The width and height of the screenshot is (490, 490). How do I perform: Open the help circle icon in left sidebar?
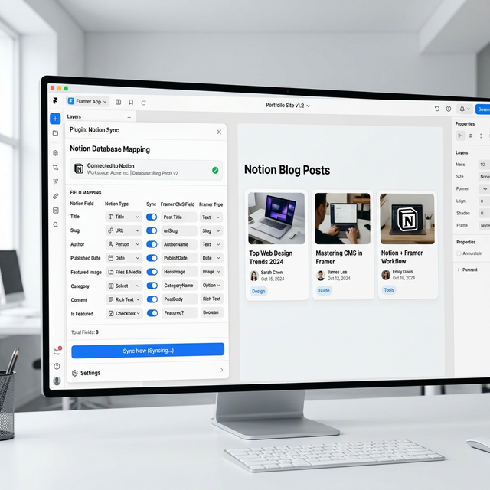click(x=57, y=366)
